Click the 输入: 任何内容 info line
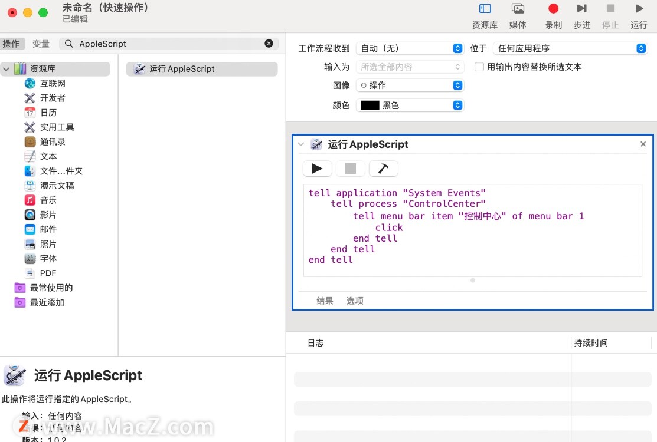Image resolution: width=657 pixels, height=442 pixels. pos(52,415)
